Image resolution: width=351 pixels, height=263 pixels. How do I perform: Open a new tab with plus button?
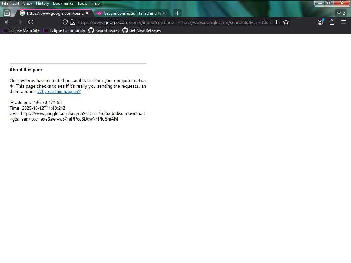point(177,13)
